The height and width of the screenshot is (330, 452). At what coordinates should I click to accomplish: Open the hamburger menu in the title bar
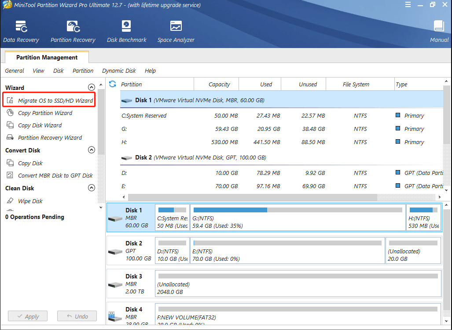(x=408, y=4)
